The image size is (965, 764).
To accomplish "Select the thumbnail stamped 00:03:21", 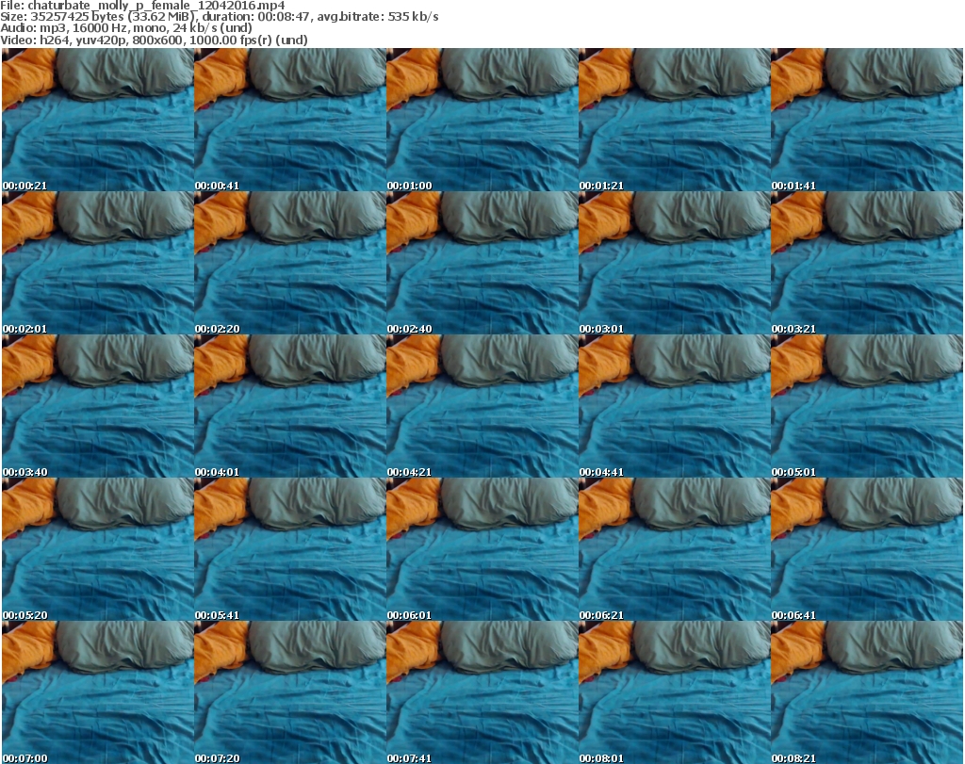I will tap(867, 263).
